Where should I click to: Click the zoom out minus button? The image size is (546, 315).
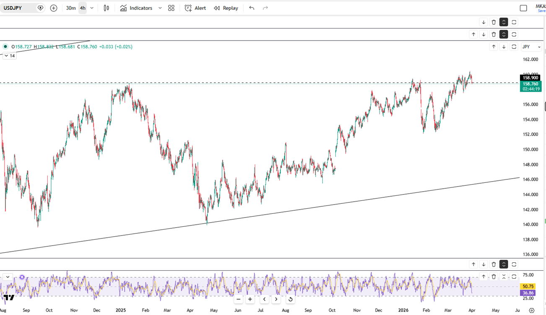(x=238, y=299)
